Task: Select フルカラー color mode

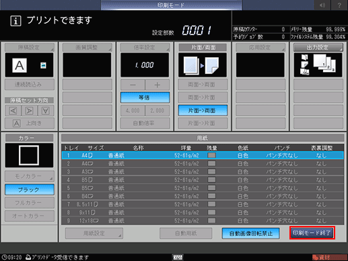Action: [x=30, y=202]
